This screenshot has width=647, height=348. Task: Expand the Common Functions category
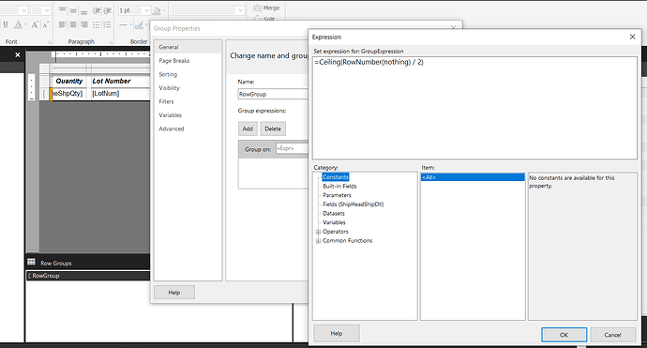click(318, 241)
